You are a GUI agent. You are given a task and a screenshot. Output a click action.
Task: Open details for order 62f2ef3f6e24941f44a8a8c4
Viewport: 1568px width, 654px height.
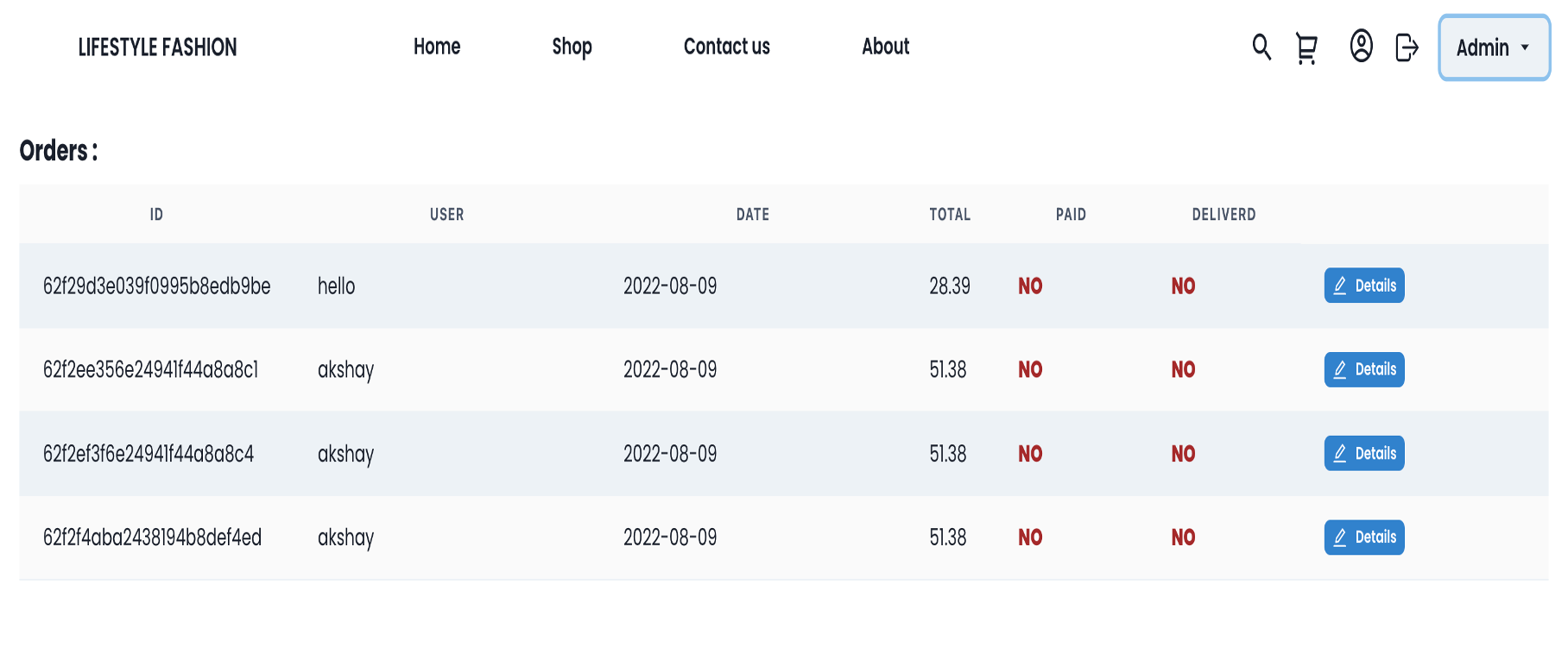tap(1364, 453)
